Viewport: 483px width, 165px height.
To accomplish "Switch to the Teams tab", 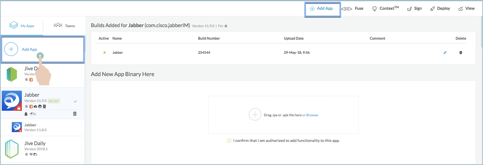I will (64, 26).
